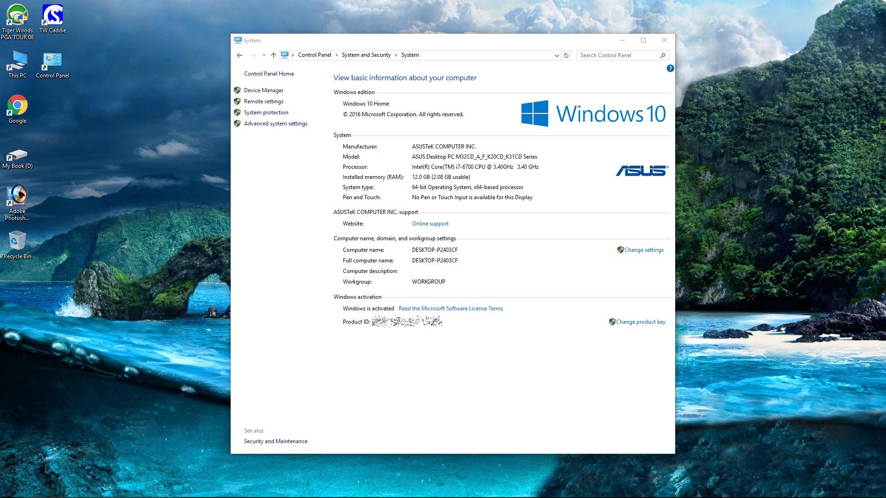Click 'Windows 10 Home' edition text

[366, 104]
